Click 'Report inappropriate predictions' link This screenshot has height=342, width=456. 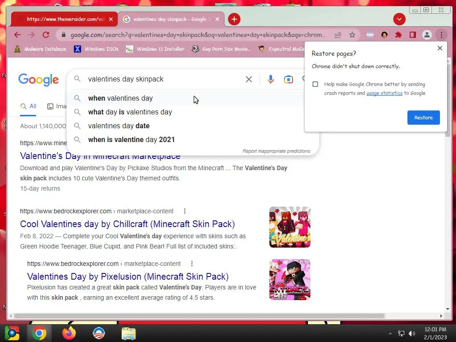(x=276, y=151)
